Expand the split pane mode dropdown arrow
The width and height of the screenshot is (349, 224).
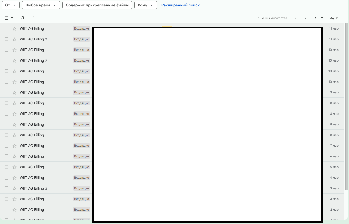pos(322,18)
